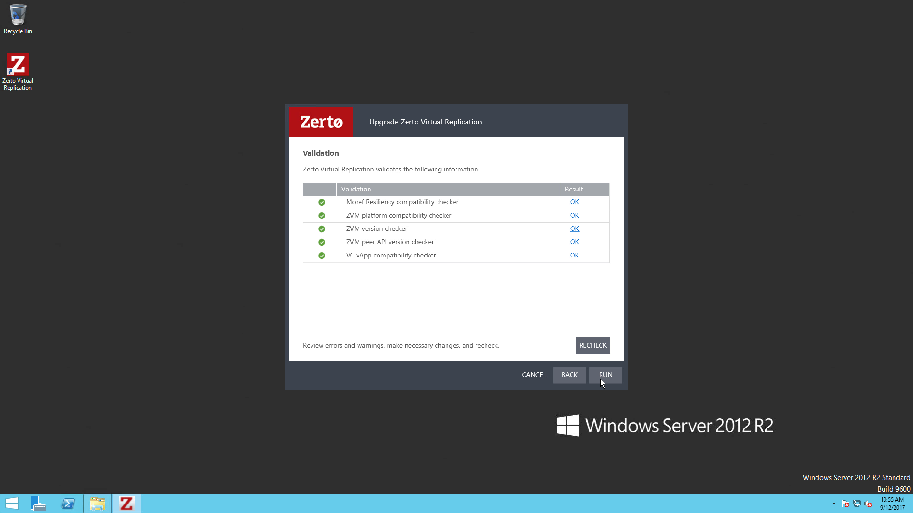
Task: Click the taskbar clock and date
Action: [x=892, y=503]
